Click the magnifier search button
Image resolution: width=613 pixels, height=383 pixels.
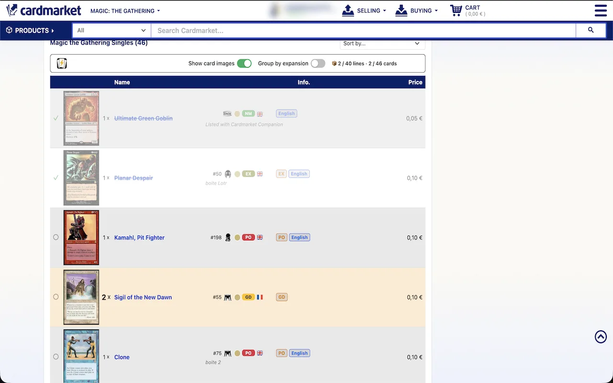(590, 30)
